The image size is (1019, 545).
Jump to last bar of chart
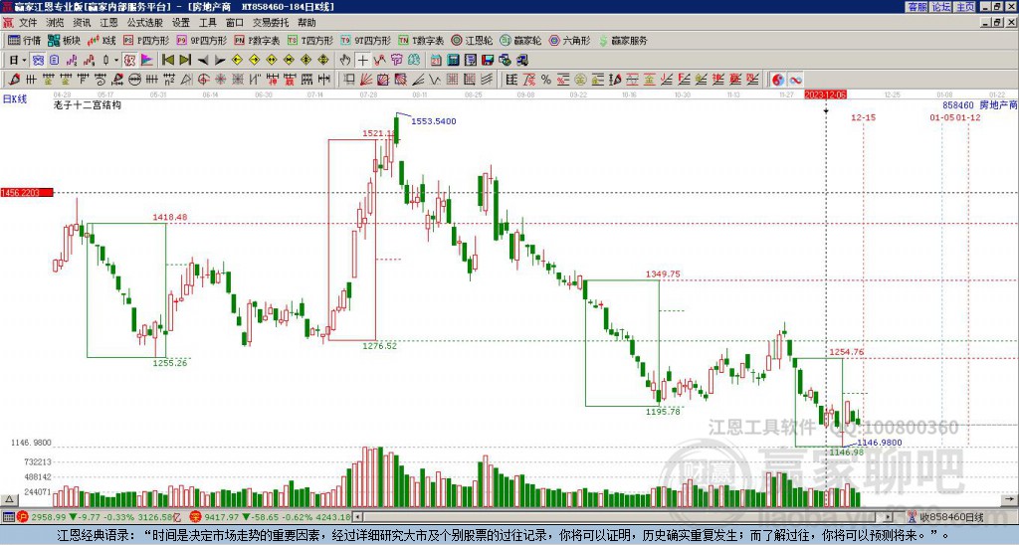[185, 61]
